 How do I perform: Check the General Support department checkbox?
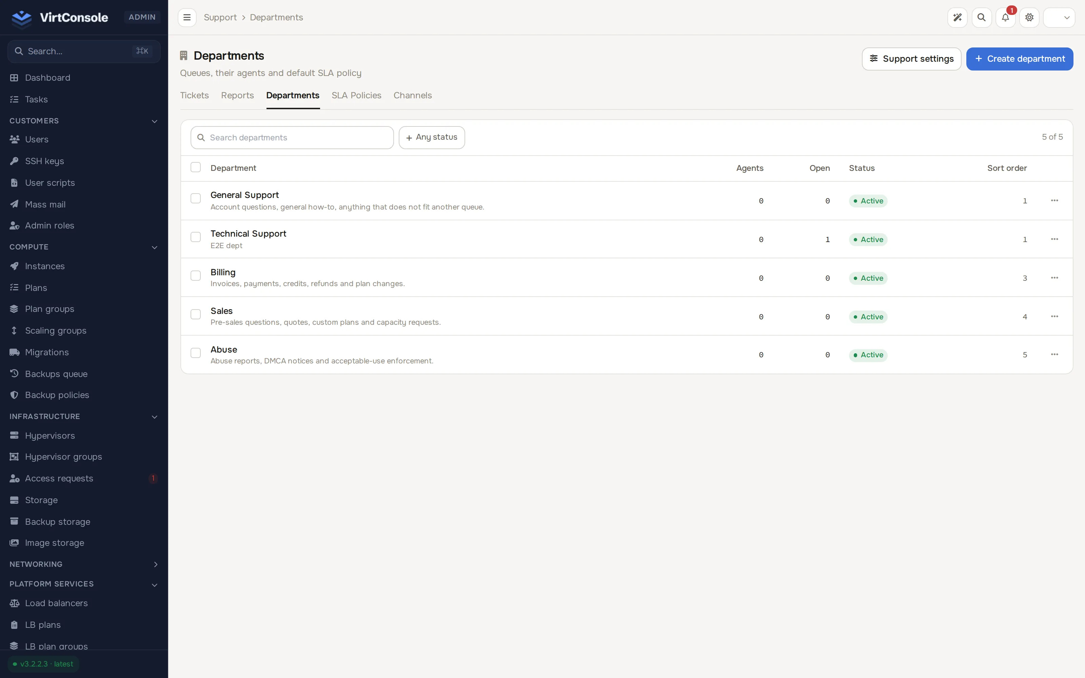tap(196, 198)
